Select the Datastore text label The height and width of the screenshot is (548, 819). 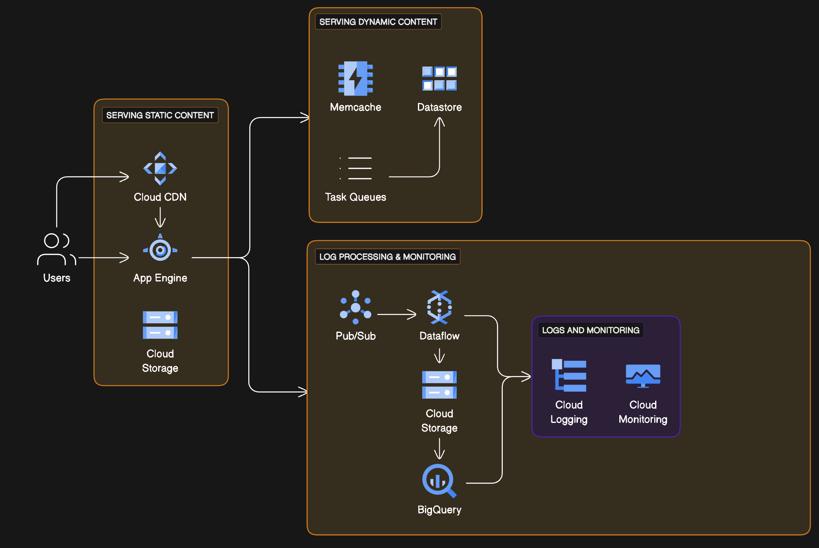point(439,107)
